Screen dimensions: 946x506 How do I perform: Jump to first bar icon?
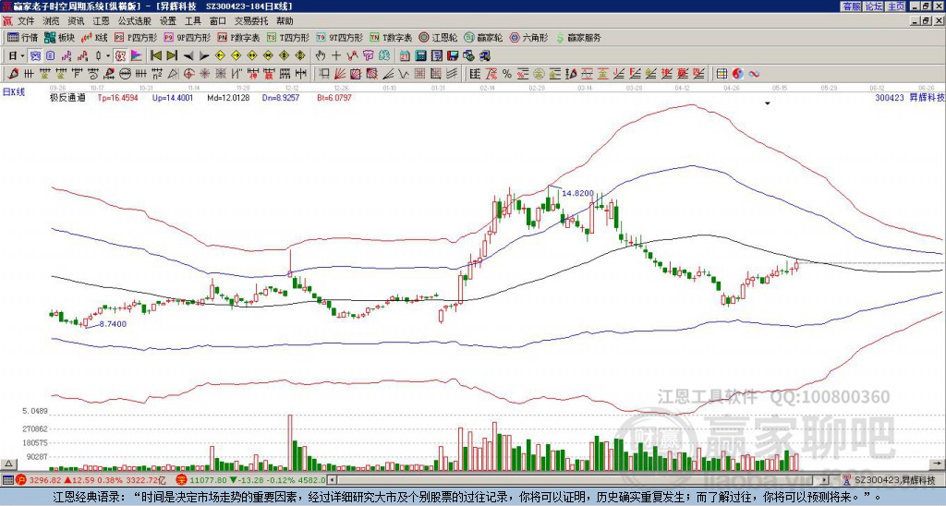[x=155, y=56]
